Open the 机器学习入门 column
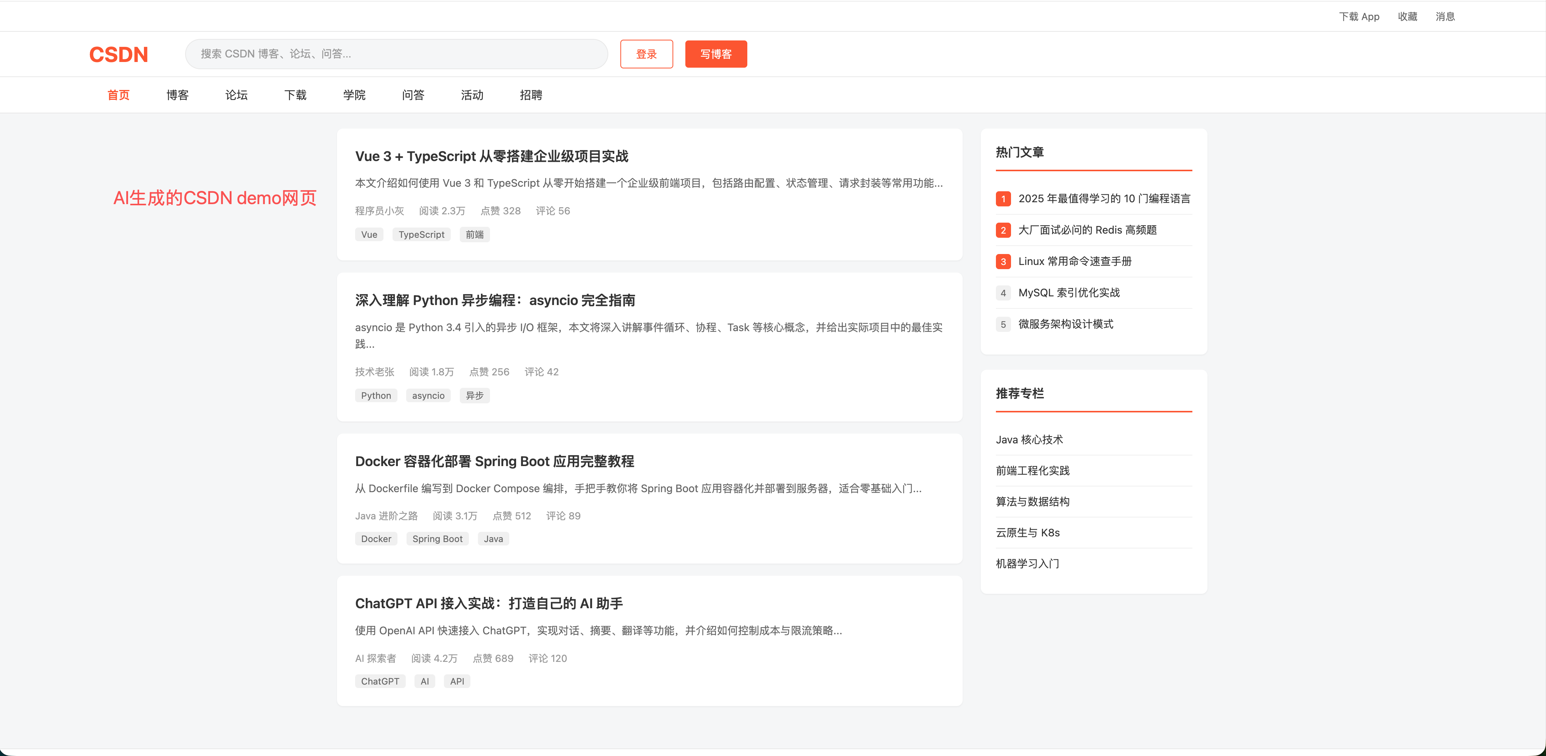Screen dimensions: 1546x756 pyautogui.click(x=1028, y=564)
